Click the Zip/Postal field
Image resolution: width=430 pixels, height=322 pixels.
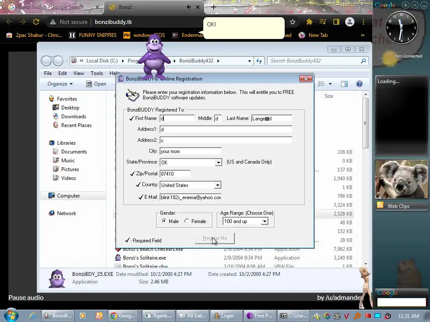[175, 174]
